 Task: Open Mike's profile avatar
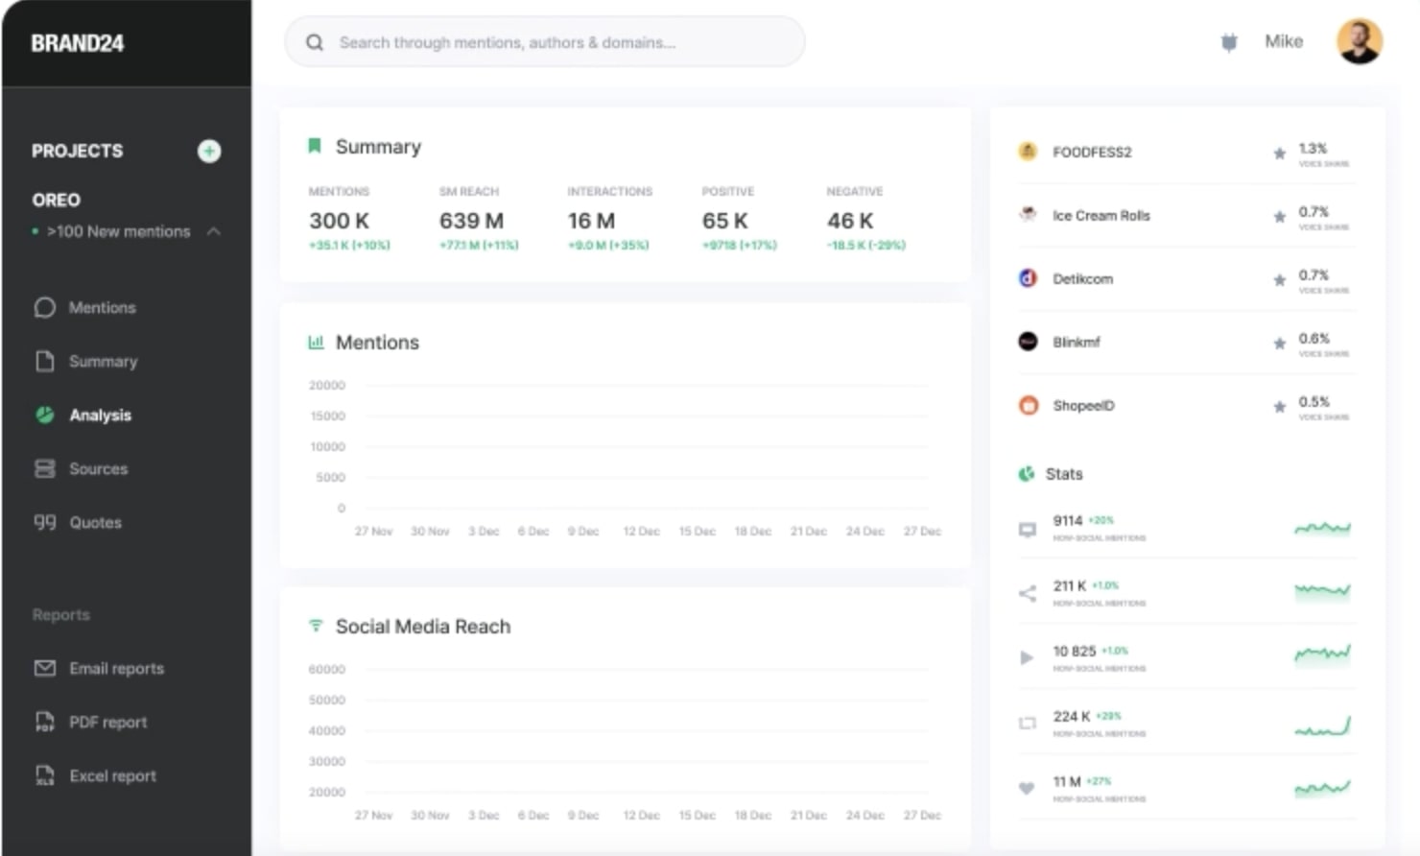pos(1360,41)
